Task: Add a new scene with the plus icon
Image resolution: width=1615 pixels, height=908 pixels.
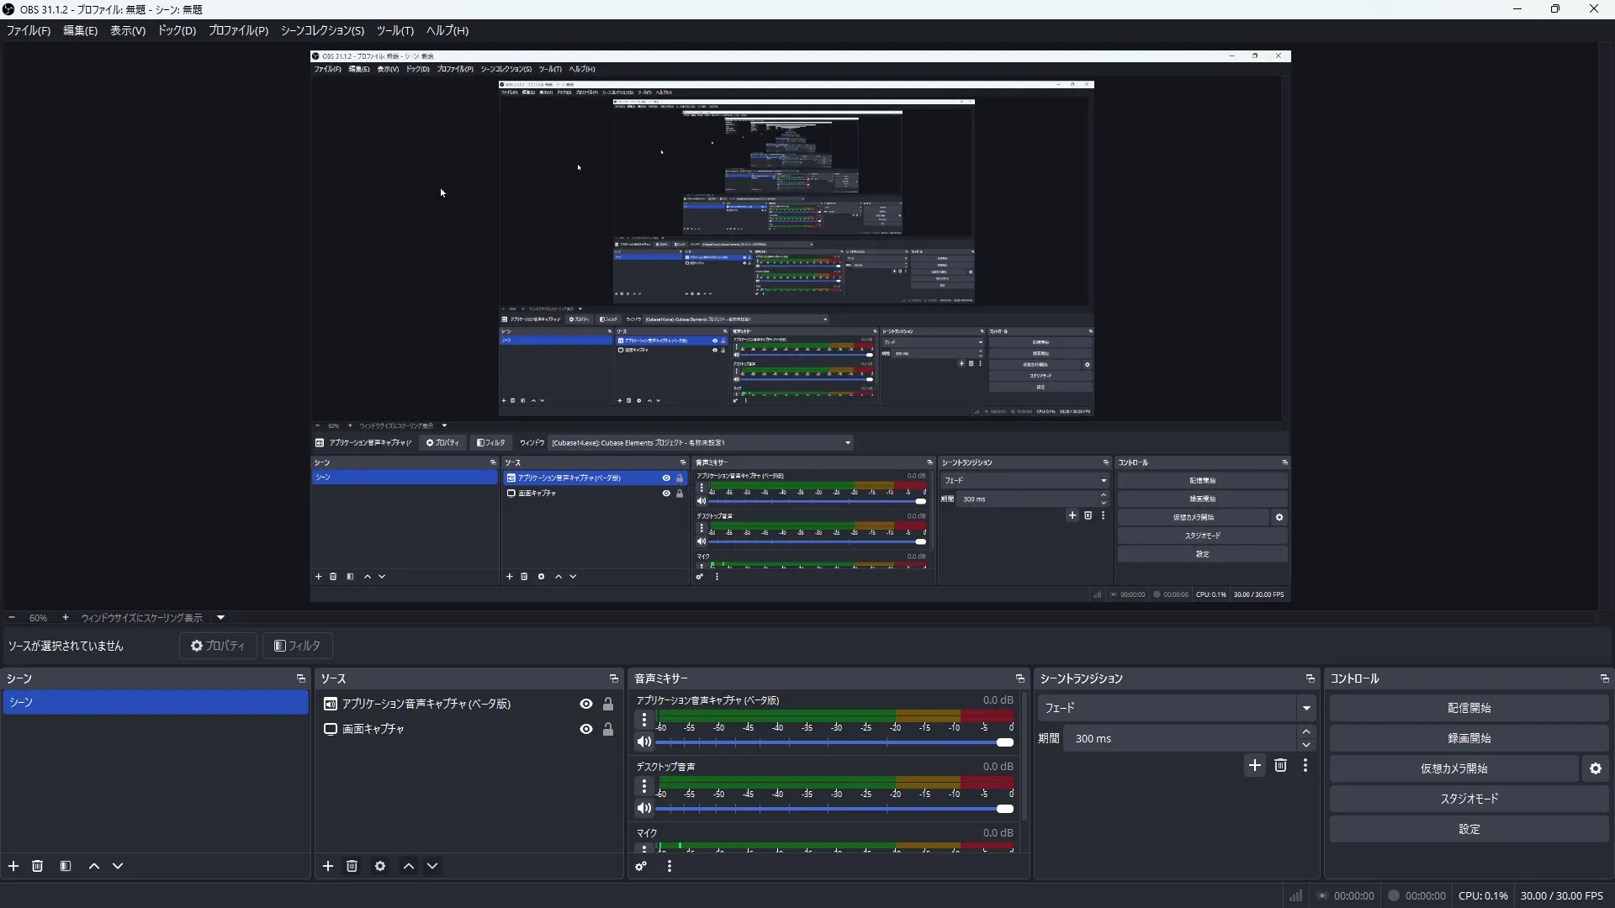Action: pyautogui.click(x=13, y=866)
